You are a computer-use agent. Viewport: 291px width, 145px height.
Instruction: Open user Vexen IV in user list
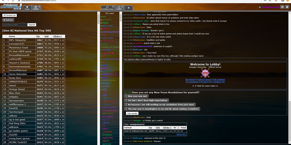(x=106, y=83)
